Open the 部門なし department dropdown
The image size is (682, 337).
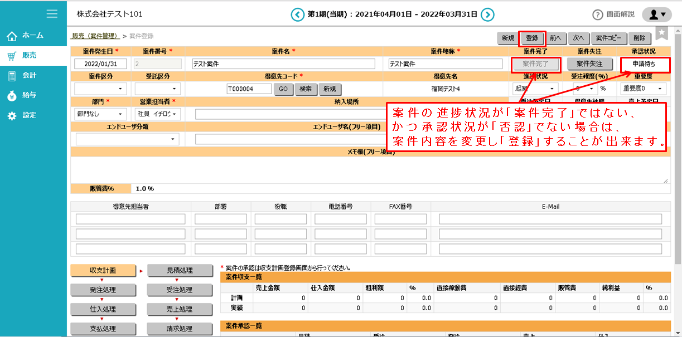99,114
